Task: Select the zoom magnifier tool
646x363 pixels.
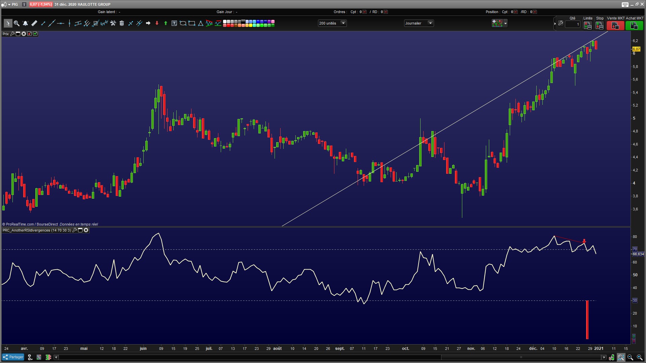Action: pyautogui.click(x=16, y=23)
